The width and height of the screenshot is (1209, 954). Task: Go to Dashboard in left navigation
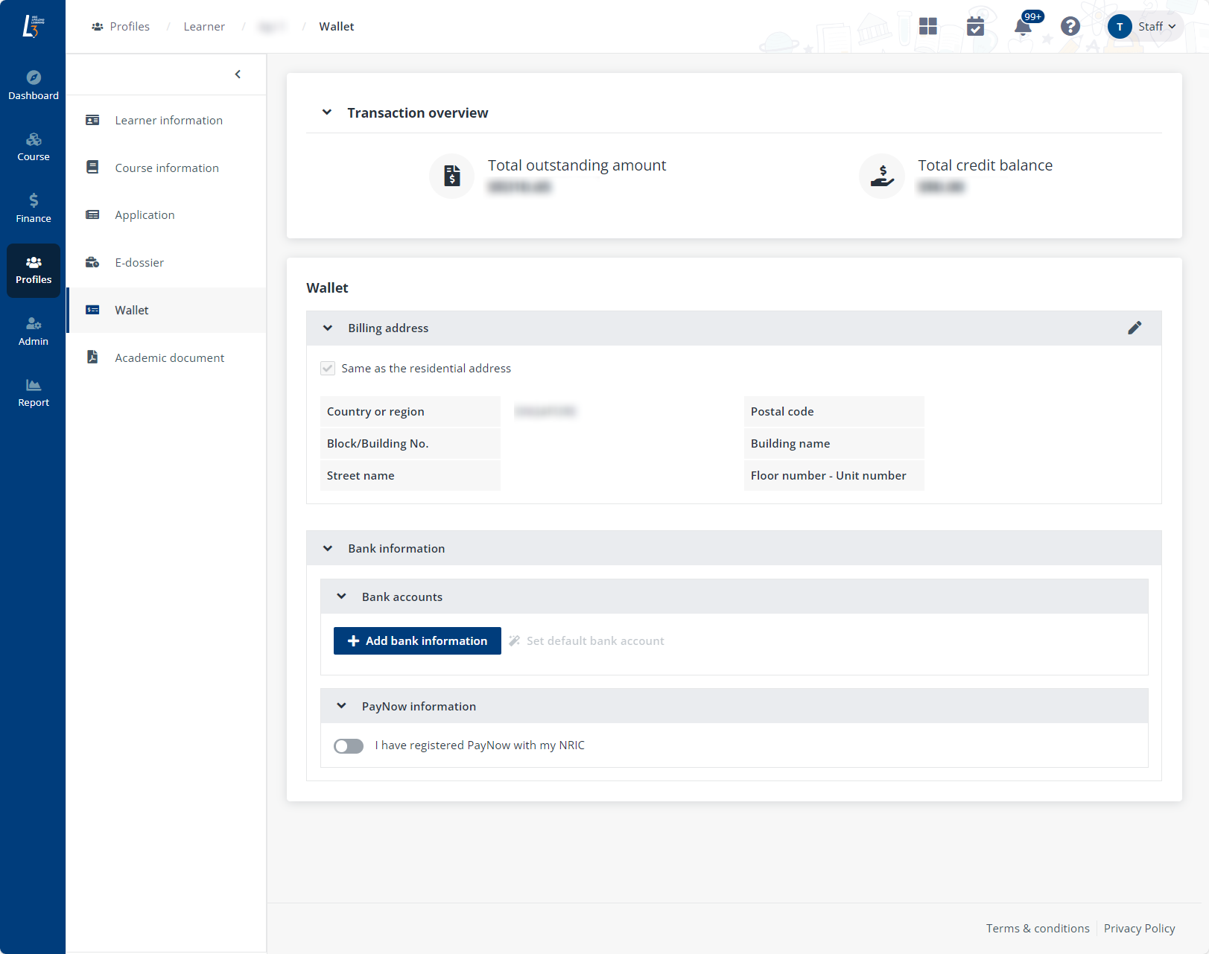34,85
